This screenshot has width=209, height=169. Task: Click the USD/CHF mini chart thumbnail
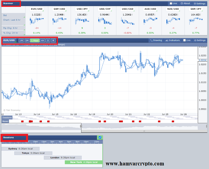[105, 20]
